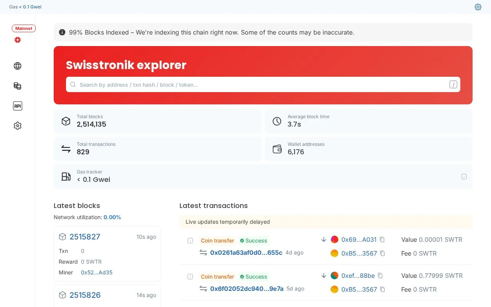Click the Swisstronik logo in sidebar

(x=18, y=40)
